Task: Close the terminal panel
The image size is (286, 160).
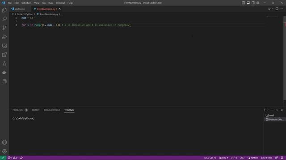Action: click(x=282, y=110)
